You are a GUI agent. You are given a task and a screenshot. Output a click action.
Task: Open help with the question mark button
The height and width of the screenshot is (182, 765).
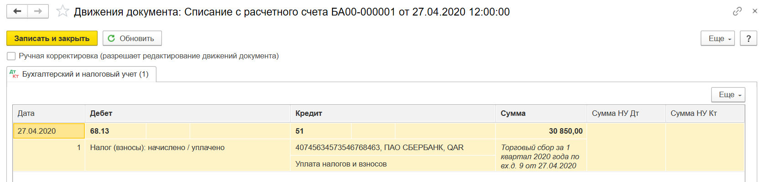(749, 38)
